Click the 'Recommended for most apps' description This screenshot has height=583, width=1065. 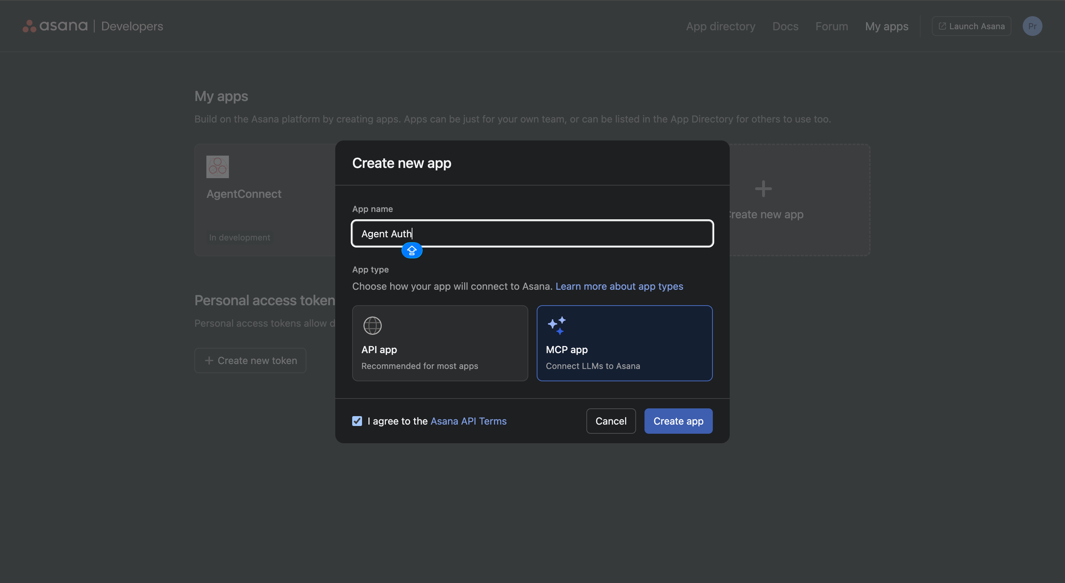click(x=419, y=366)
